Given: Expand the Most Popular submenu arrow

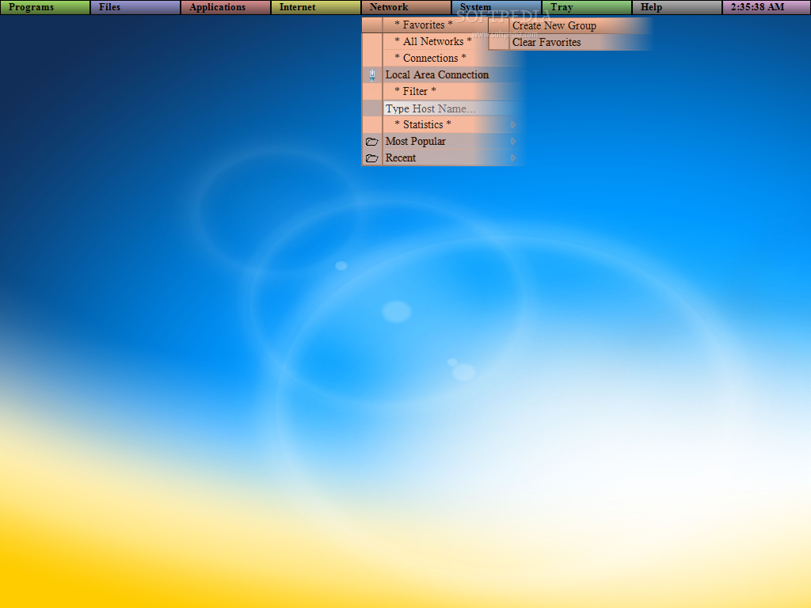Looking at the screenshot, I should (x=513, y=141).
